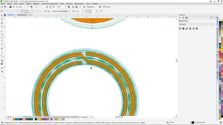Screen dimensions: 223x125
Task: Click the nudge distance input field
Action: (x=78, y=11)
